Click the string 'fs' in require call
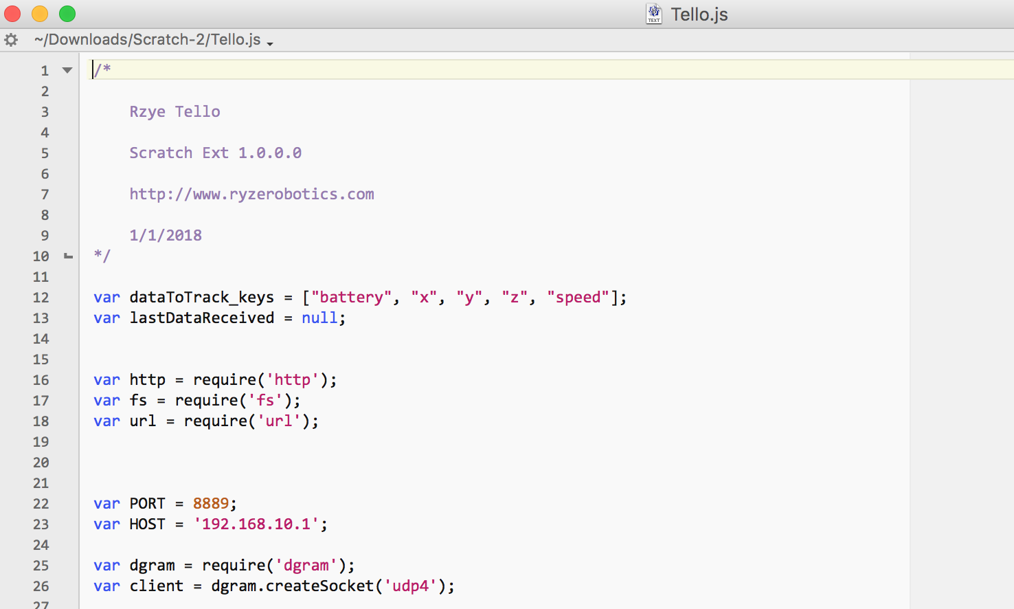Viewport: 1014px width, 609px height. (x=265, y=400)
